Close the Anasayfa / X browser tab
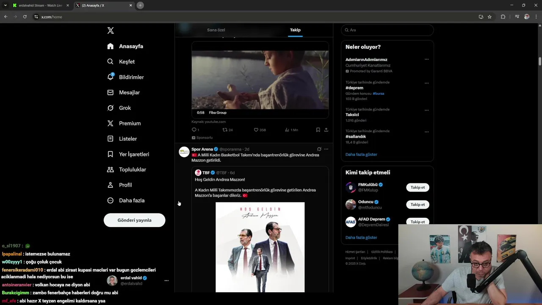Viewport: 542px width, 305px height. click(x=130, y=6)
